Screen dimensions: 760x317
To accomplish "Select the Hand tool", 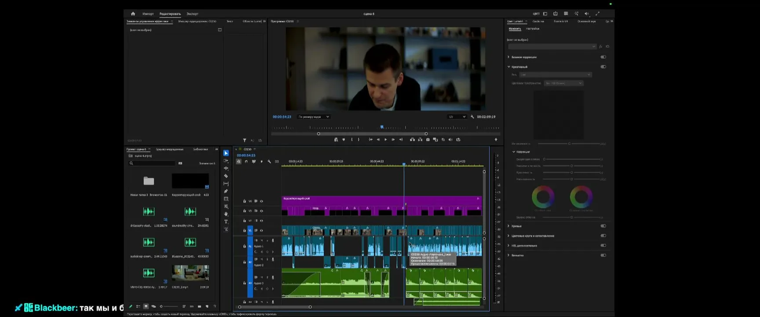I will (x=226, y=214).
